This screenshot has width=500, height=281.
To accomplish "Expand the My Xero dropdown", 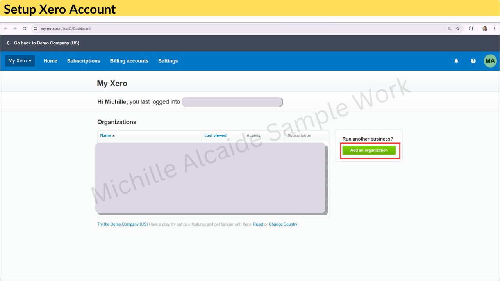I will [20, 61].
